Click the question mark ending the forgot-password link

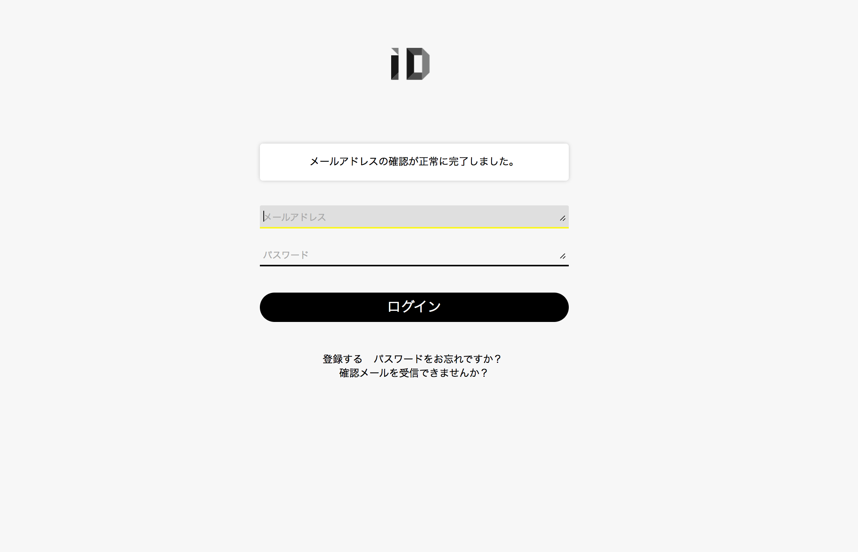[x=498, y=359]
